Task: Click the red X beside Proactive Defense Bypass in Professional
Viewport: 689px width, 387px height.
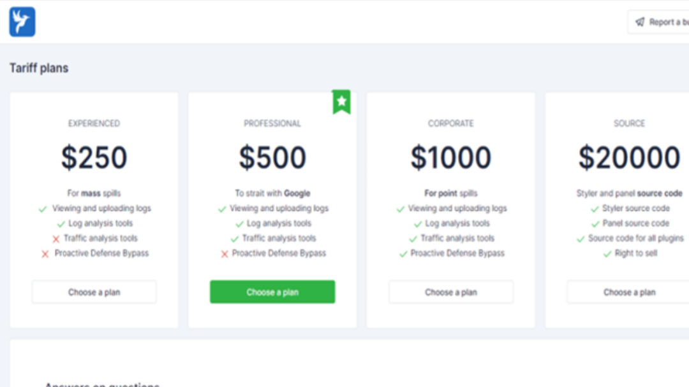Action: coord(225,254)
